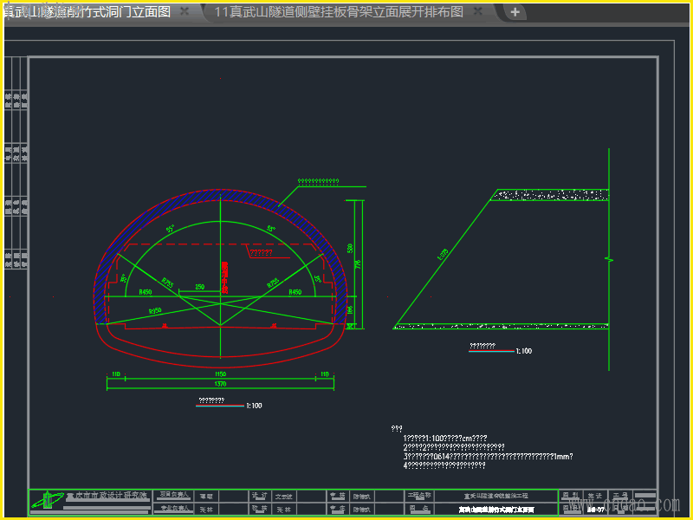Select the 250 dimension label
This screenshot has height=520, width=693.
200,287
